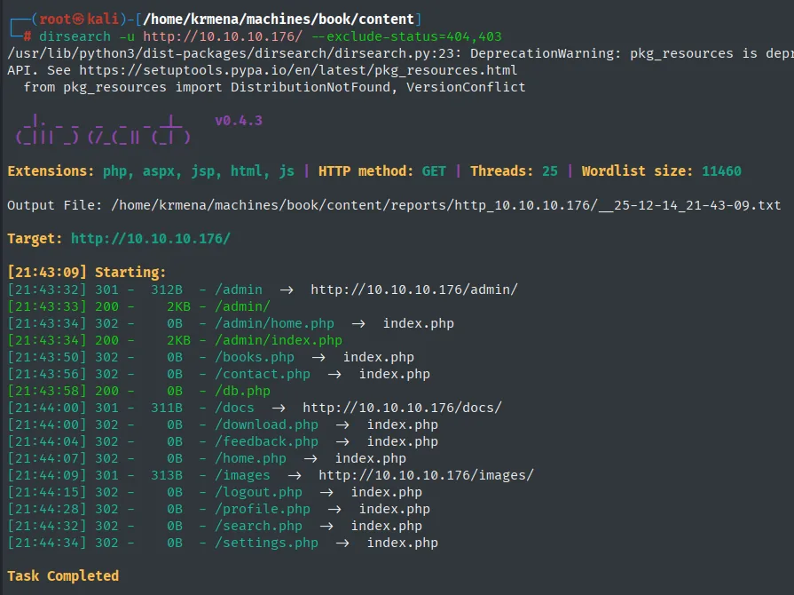Viewport: 794px width, 595px height.
Task: Click the index.php redirect on /books.php line
Action: pyautogui.click(x=378, y=357)
